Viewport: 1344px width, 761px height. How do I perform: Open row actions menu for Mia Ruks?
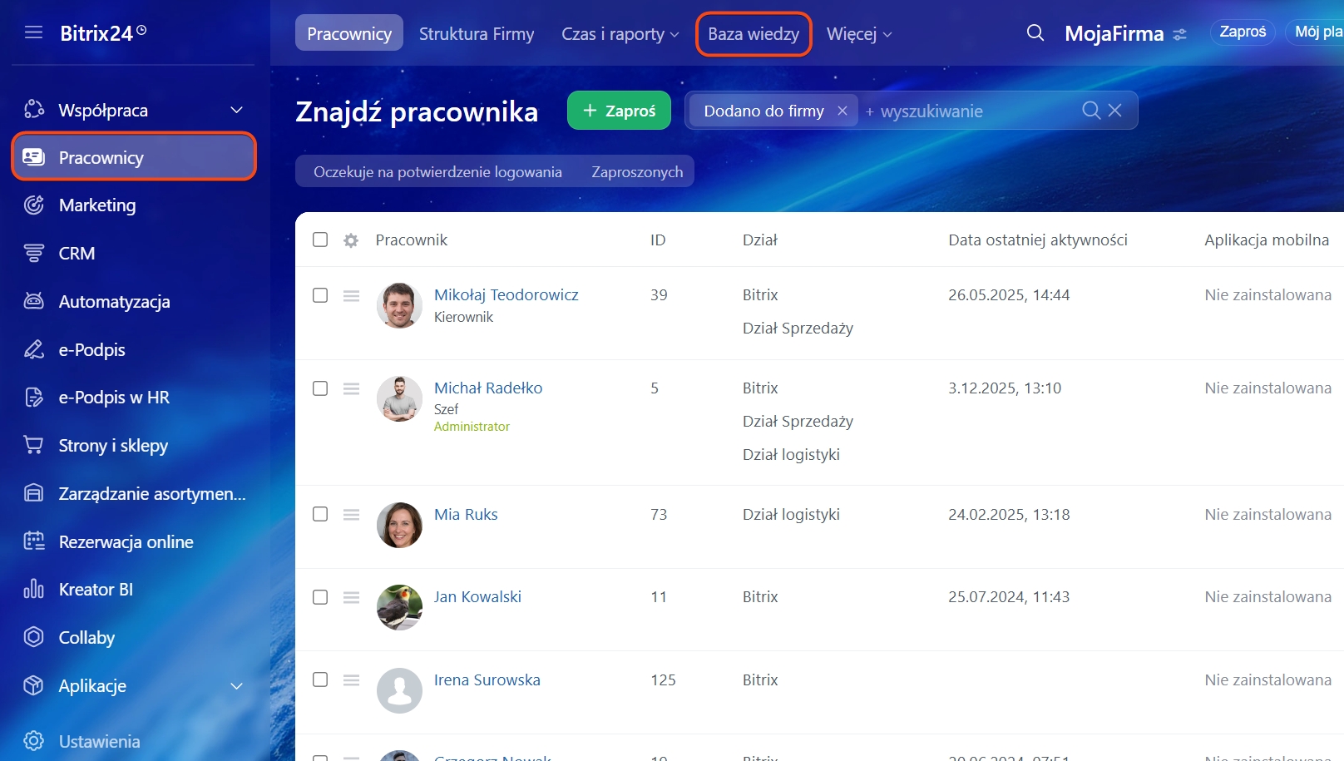click(351, 515)
